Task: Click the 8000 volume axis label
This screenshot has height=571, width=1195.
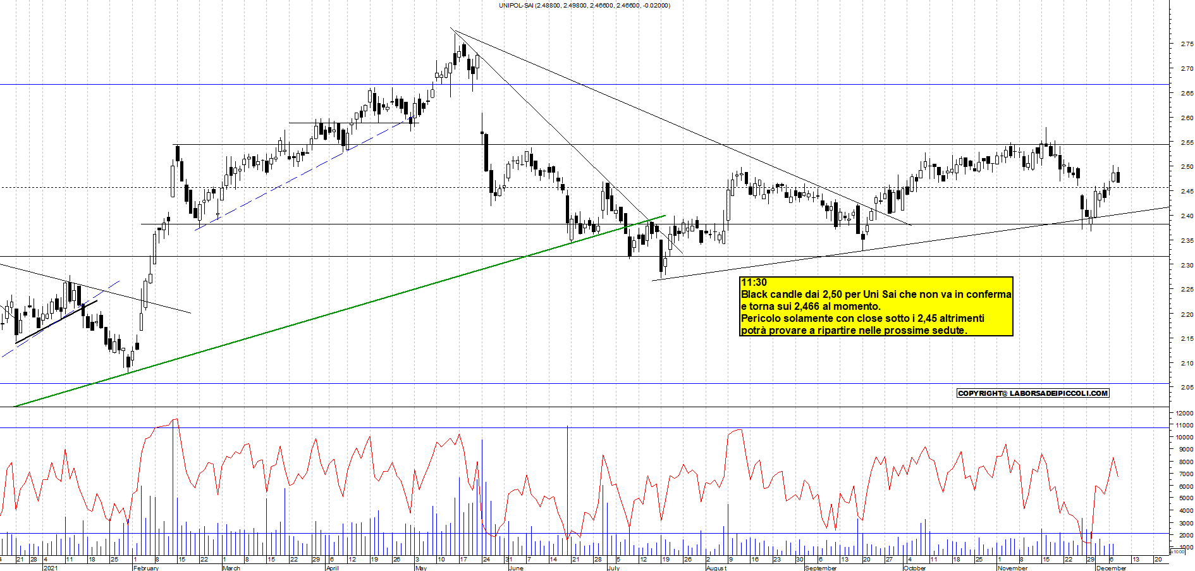Action: pos(1186,462)
